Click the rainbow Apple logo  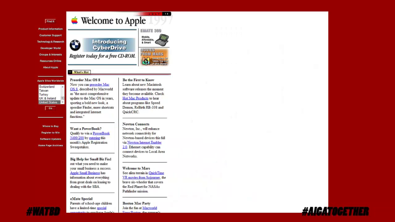coord(74,20)
